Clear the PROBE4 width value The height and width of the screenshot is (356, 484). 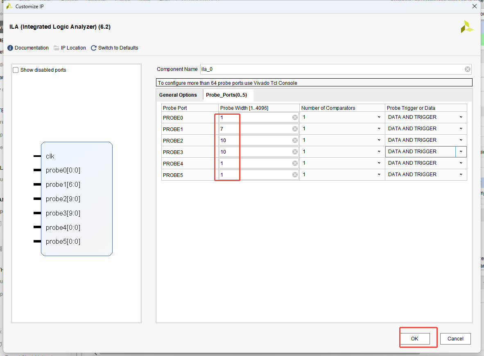pos(295,163)
